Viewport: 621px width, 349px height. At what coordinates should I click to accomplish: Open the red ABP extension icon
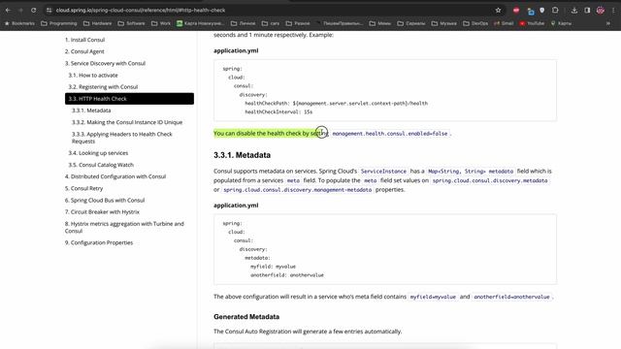[x=516, y=11]
